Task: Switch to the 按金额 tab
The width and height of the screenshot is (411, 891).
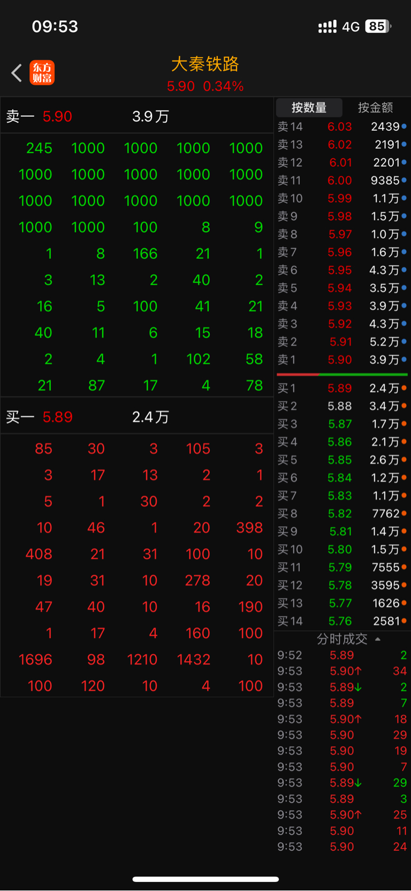Action: coord(375,108)
